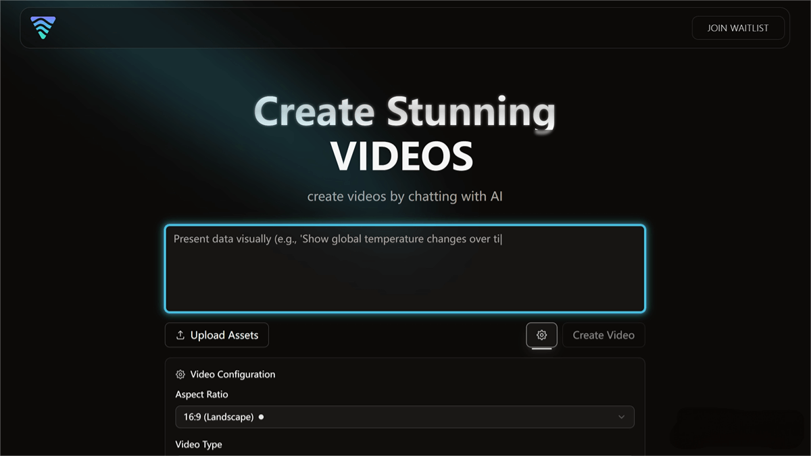The image size is (811, 456).
Task: Expand the Aspect Ratio chevron arrow
Action: (621, 417)
